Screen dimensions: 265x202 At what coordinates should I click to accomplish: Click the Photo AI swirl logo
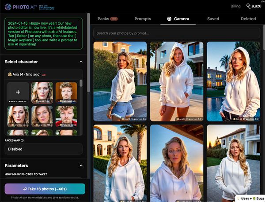click(8, 7)
